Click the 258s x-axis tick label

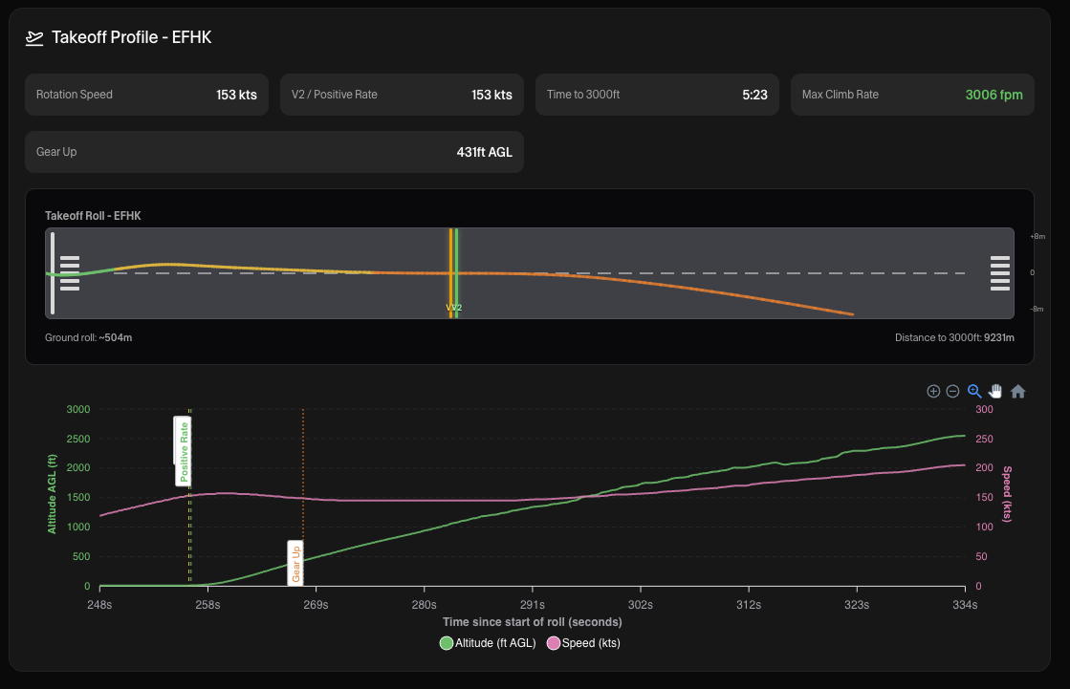[x=207, y=605]
